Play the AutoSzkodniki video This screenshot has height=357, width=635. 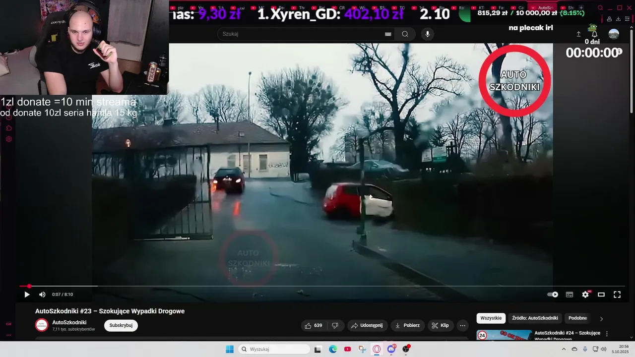(27, 295)
